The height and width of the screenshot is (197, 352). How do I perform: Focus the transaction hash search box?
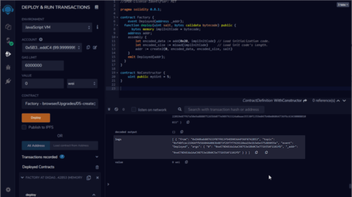coord(224,109)
